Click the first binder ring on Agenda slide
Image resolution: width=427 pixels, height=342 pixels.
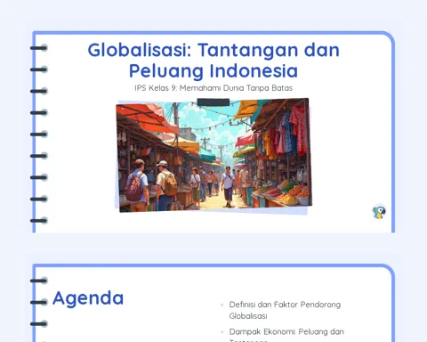click(x=39, y=281)
